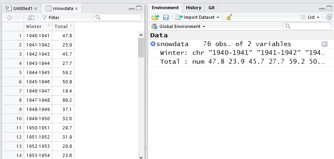
Task: Refresh the environment pane
Action: [x=329, y=17]
